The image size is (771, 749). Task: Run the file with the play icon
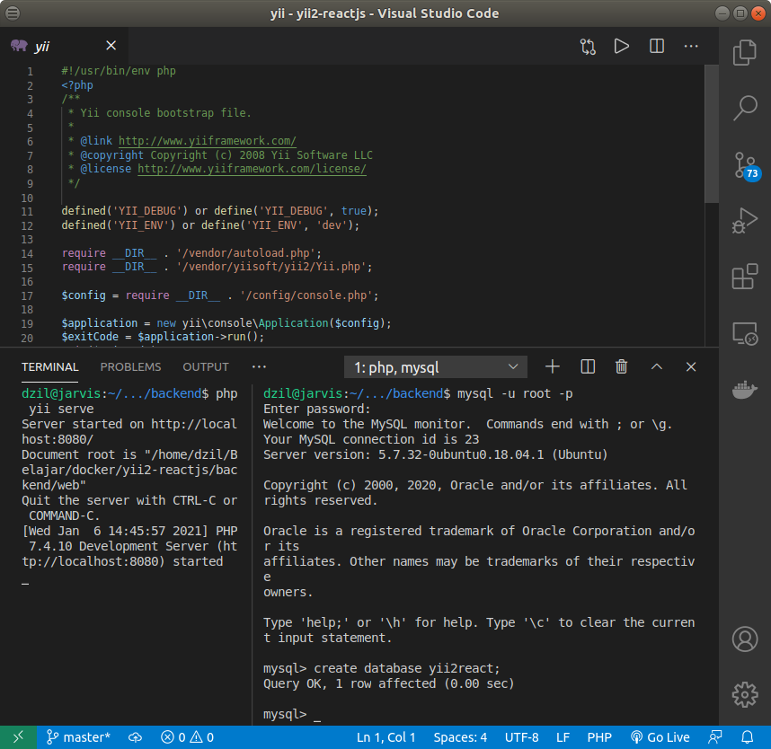tap(622, 46)
